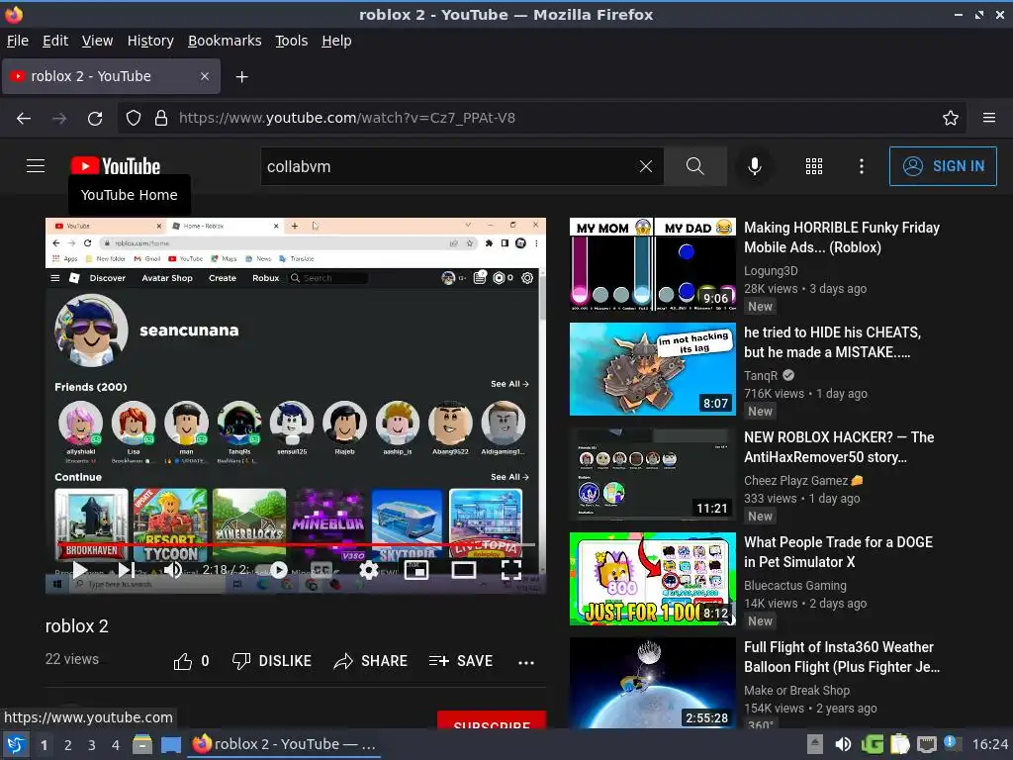Play the roblox 2 video
The height and width of the screenshot is (760, 1013).
pyautogui.click(x=79, y=569)
